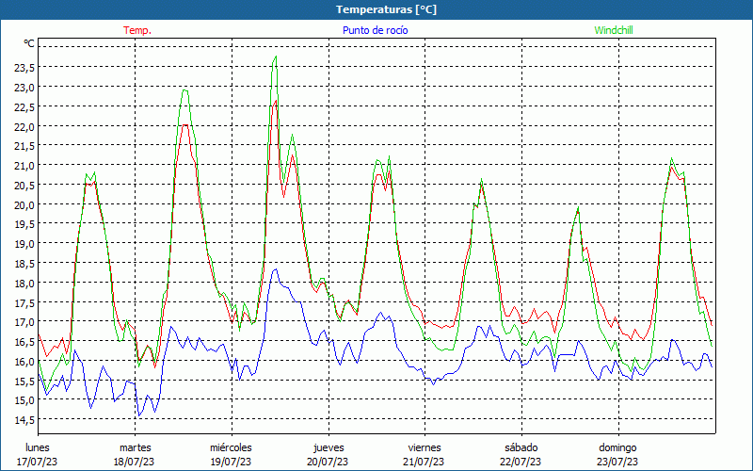
Task: Click the 22,5 y-axis value
Action: [x=24, y=107]
